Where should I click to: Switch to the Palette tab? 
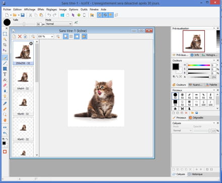coord(211,85)
